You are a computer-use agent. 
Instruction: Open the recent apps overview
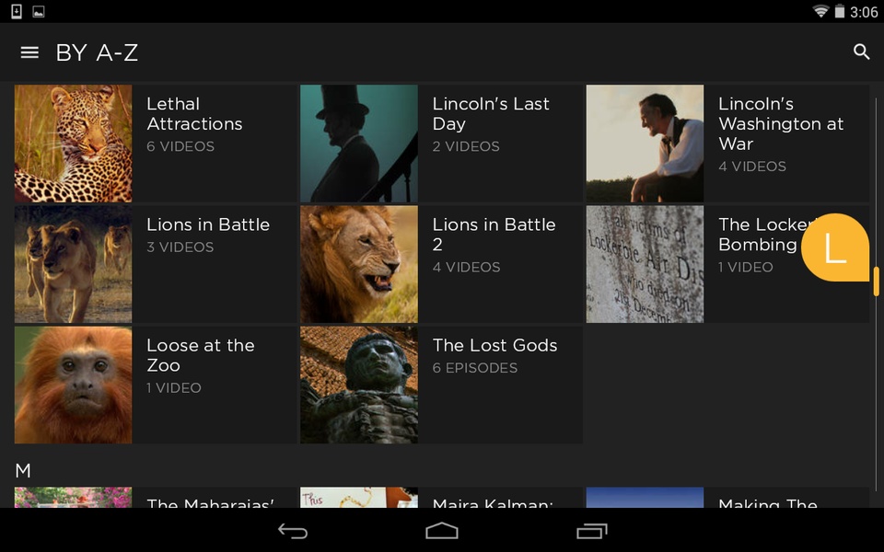click(x=591, y=531)
